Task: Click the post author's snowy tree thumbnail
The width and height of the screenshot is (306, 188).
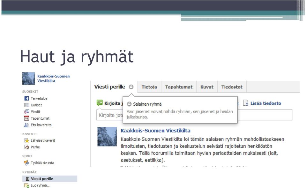Action: pos(107,137)
